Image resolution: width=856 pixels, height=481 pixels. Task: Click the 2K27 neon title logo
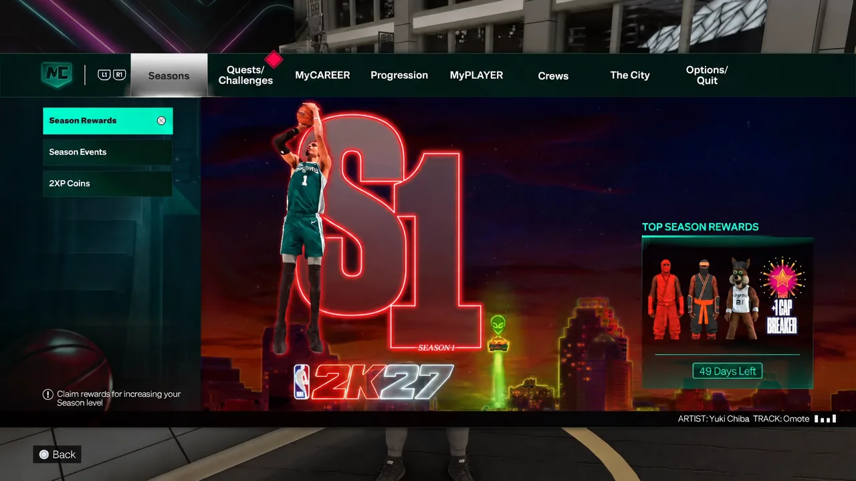click(x=382, y=381)
